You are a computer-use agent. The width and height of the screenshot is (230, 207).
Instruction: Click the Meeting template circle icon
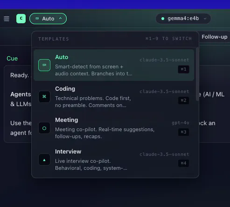tap(44, 128)
